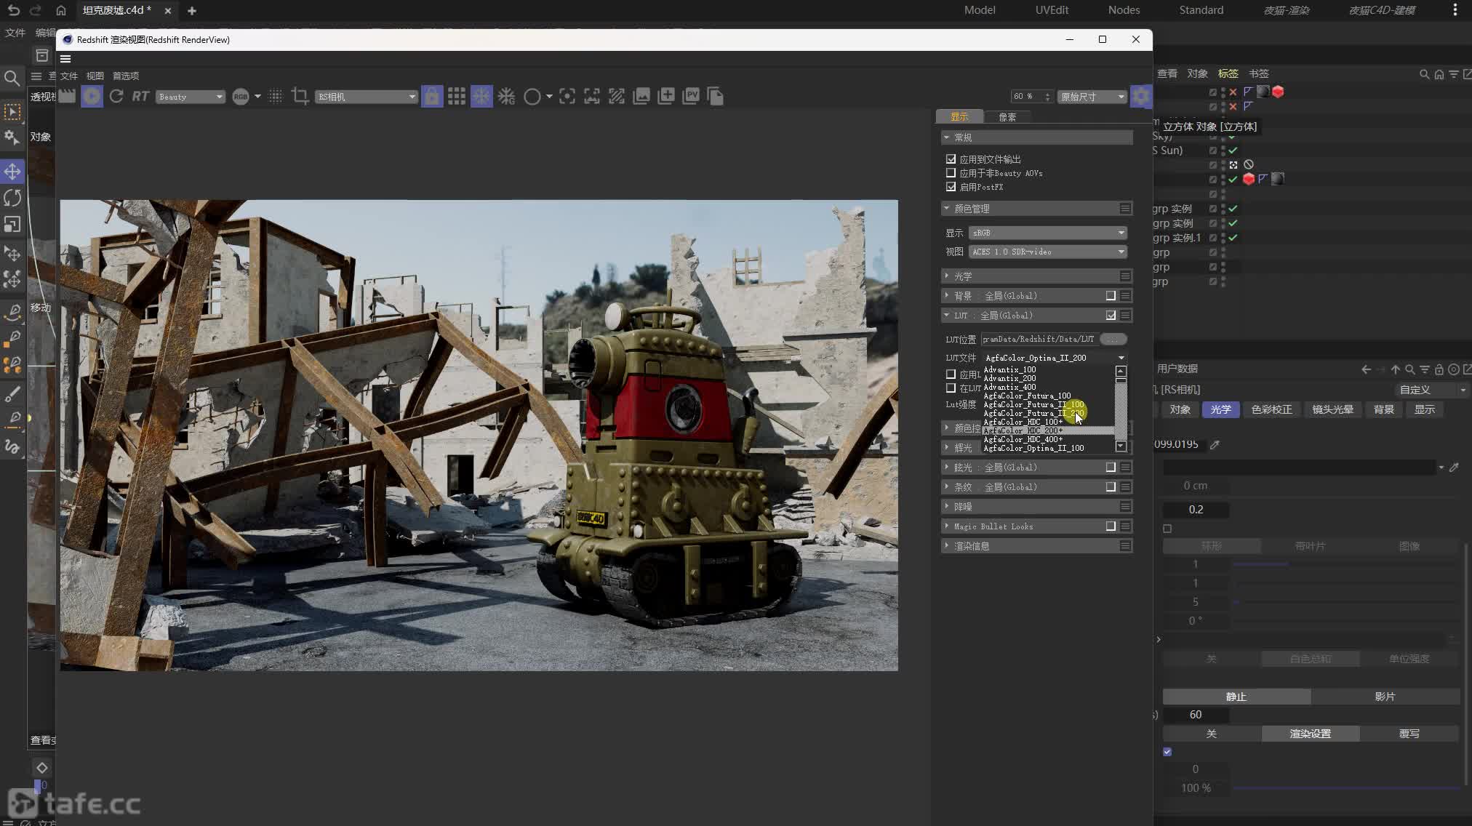Toggle the LUT 全局(Global) enable checkbox
Screen dimensions: 1472x826
(x=1111, y=316)
